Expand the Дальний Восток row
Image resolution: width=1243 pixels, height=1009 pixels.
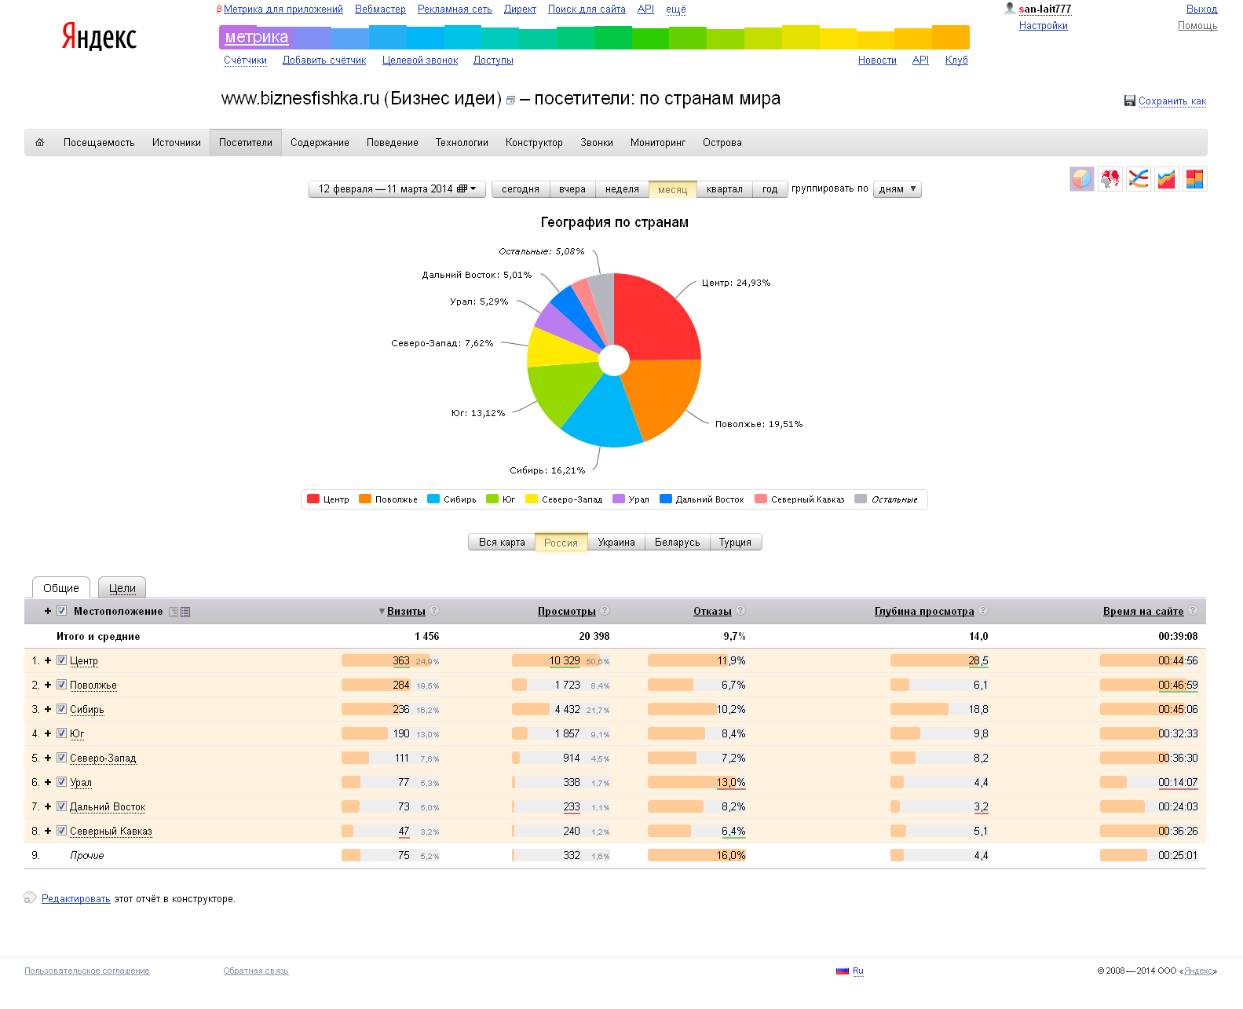48,806
